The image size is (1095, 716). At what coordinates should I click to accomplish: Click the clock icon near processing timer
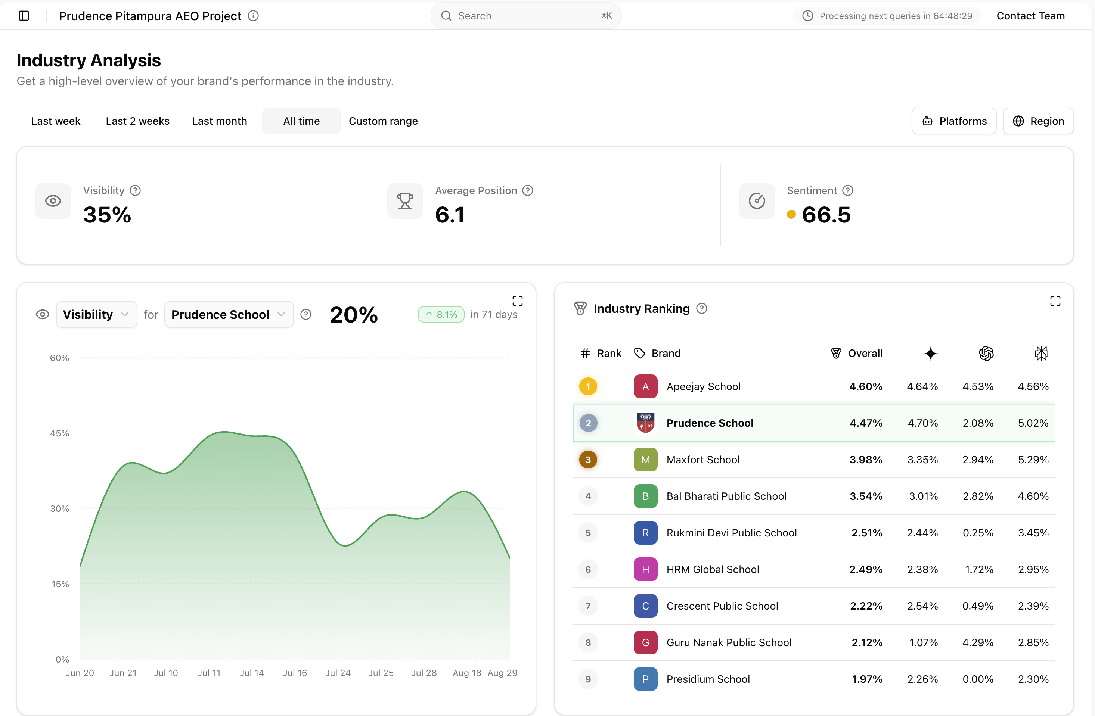click(807, 16)
